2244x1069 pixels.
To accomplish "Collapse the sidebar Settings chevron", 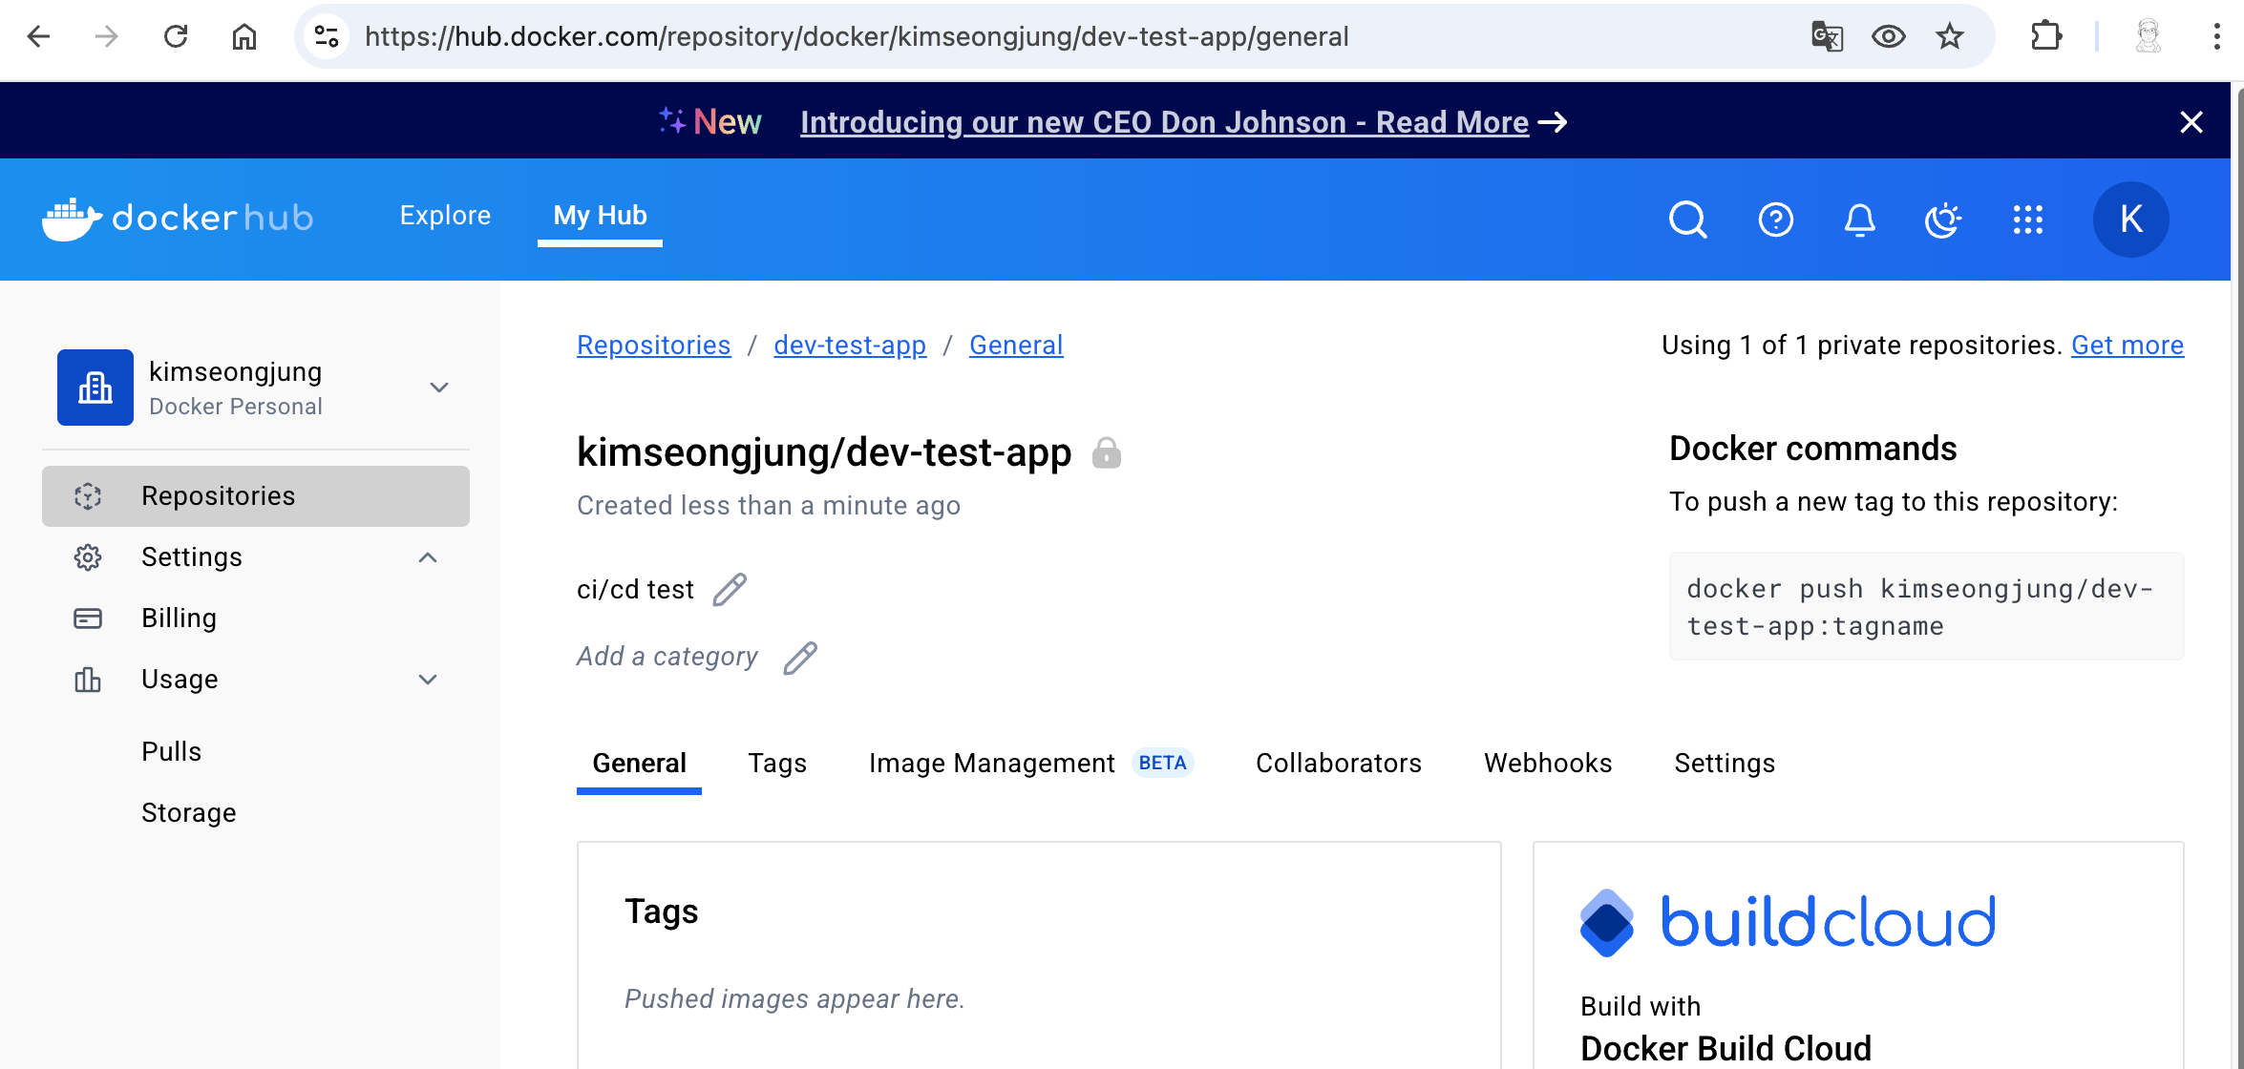I will (428, 557).
